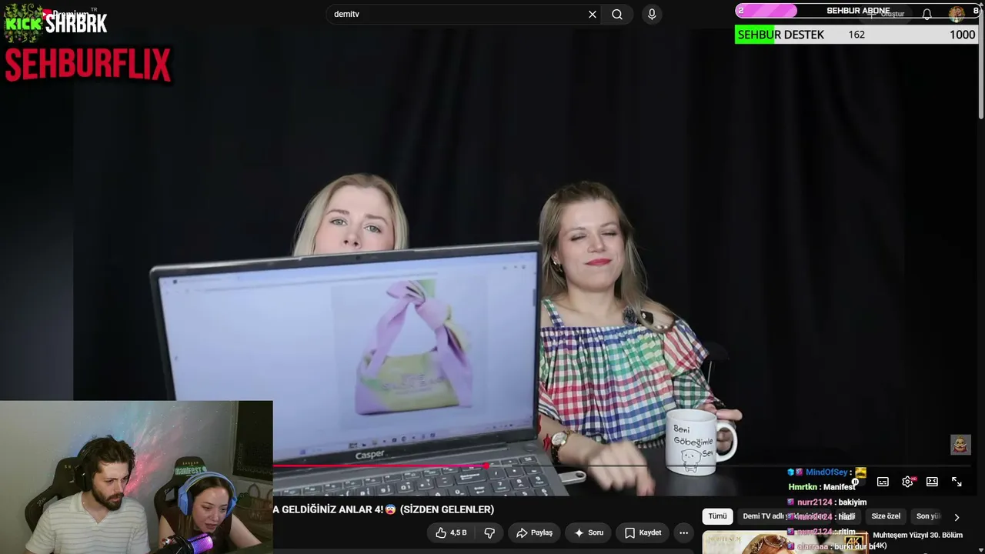Open the three-dot more actions menu

coord(683,532)
